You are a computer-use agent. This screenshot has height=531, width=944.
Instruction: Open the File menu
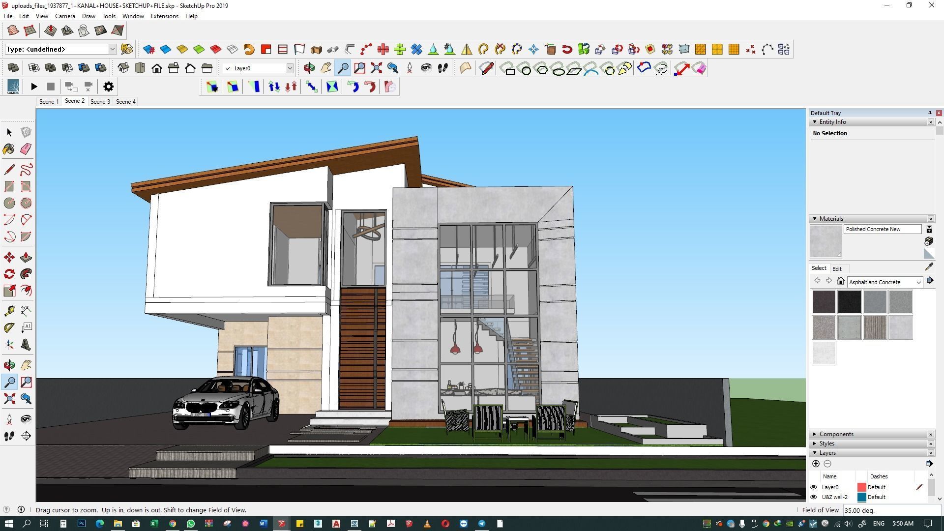tap(8, 16)
